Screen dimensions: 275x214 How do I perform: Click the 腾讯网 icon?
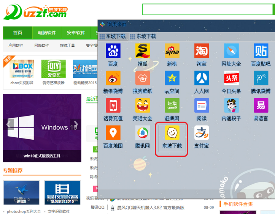pos(143,133)
